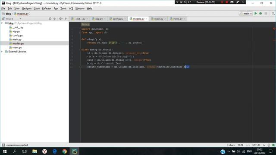Click models.py breadcrumb in navigation bar
Screen dimensions: 276x155
21,14
